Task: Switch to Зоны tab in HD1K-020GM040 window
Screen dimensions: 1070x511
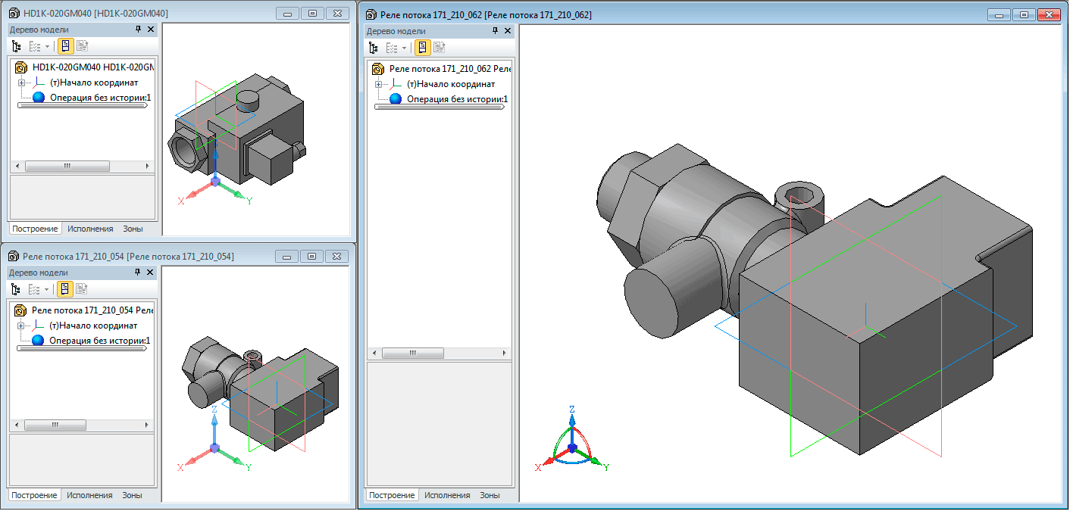Action: pos(132,229)
